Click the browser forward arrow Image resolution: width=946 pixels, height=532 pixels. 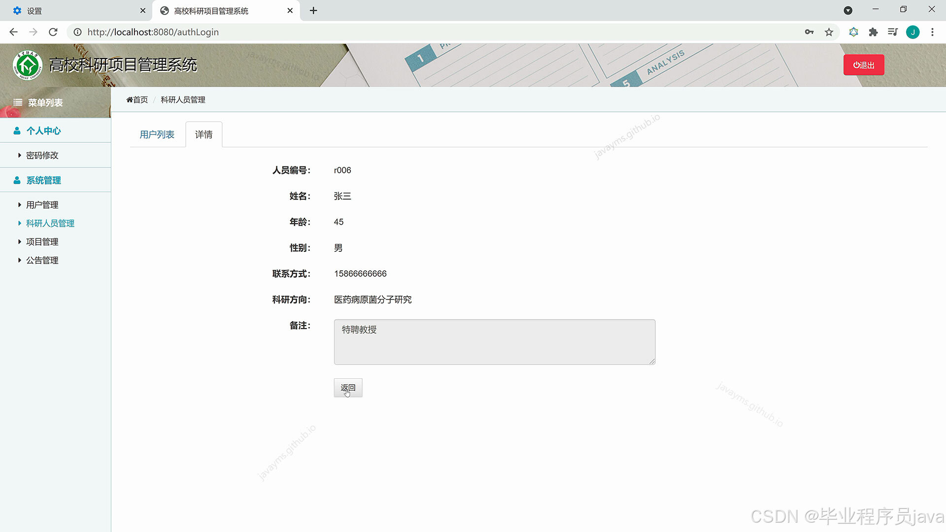pos(33,32)
